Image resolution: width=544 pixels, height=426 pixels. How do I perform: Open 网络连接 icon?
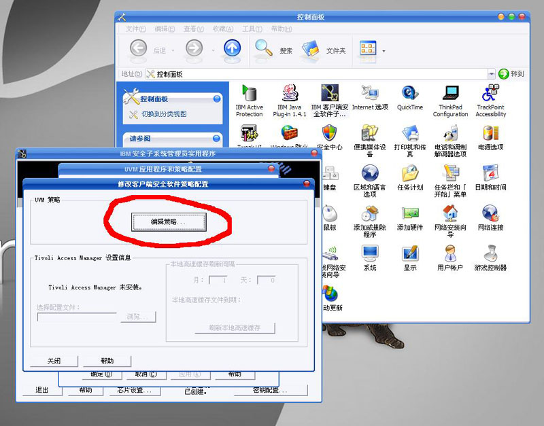pyautogui.click(x=490, y=217)
